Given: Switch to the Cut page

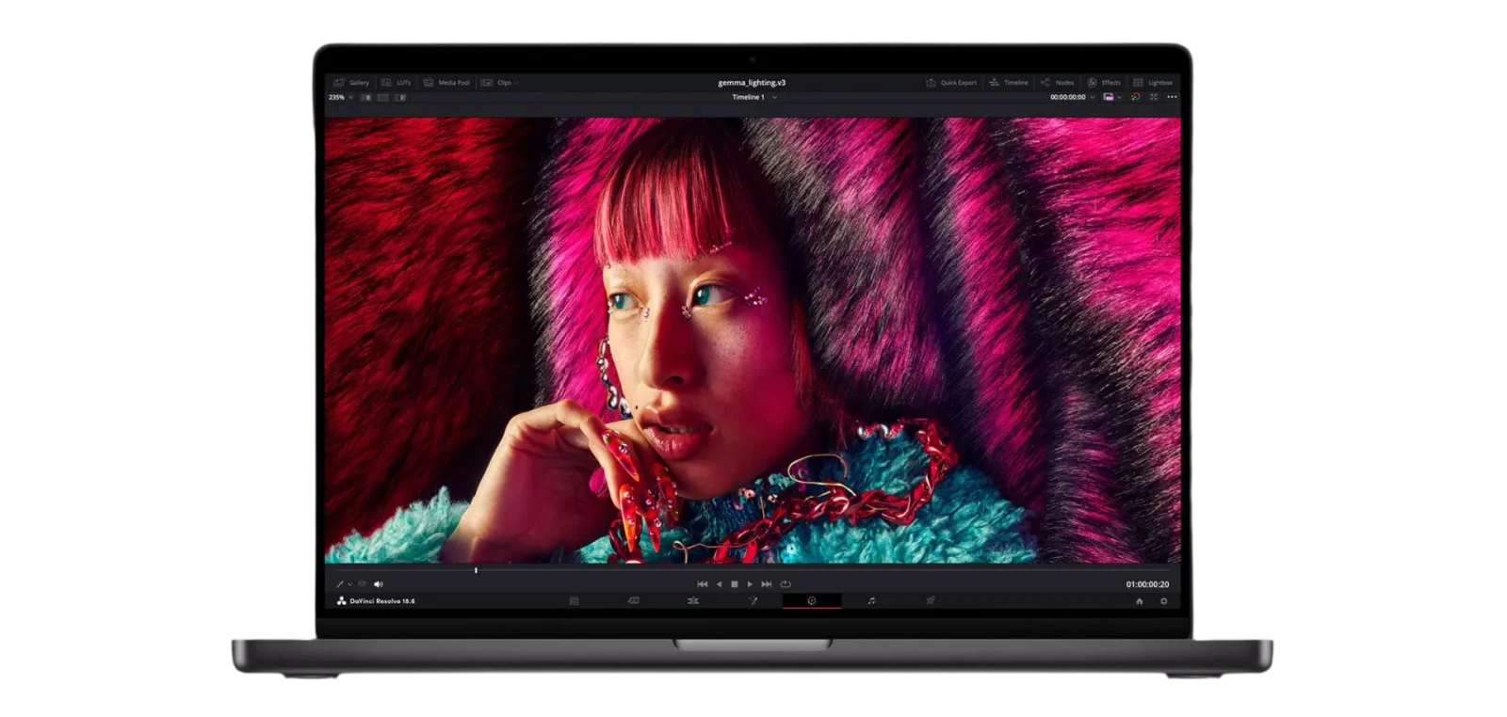Looking at the screenshot, I should pos(633,601).
